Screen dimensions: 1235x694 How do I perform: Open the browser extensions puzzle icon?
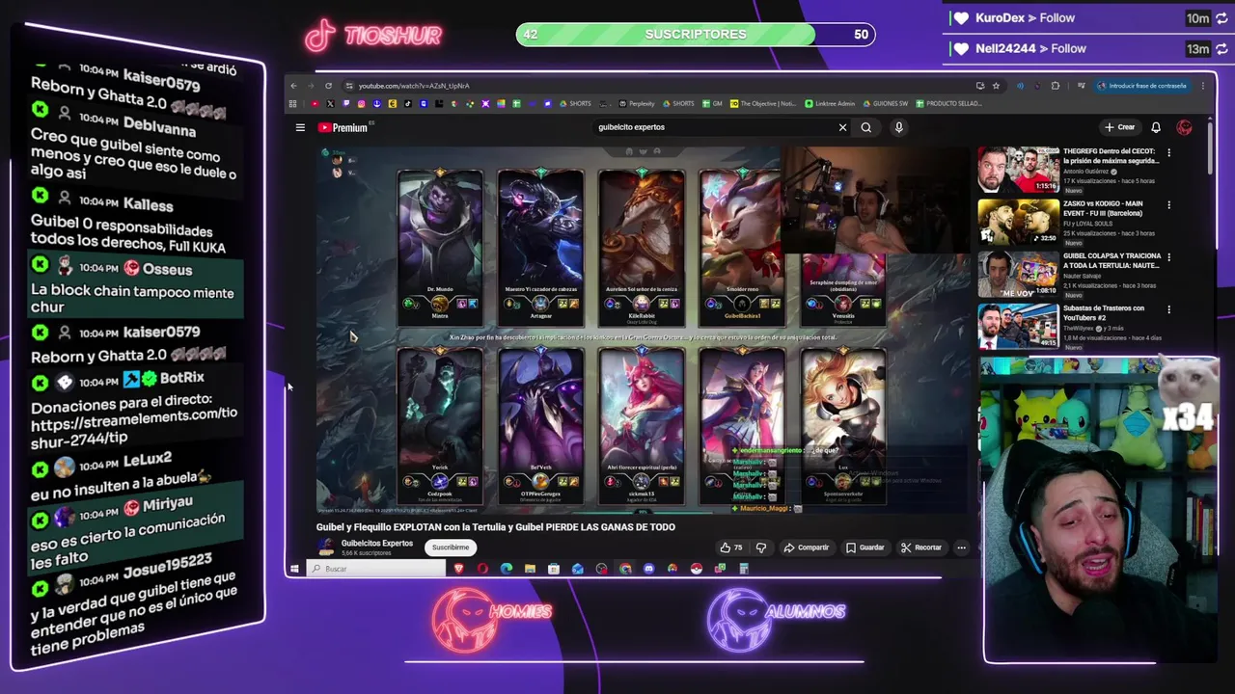click(1055, 86)
